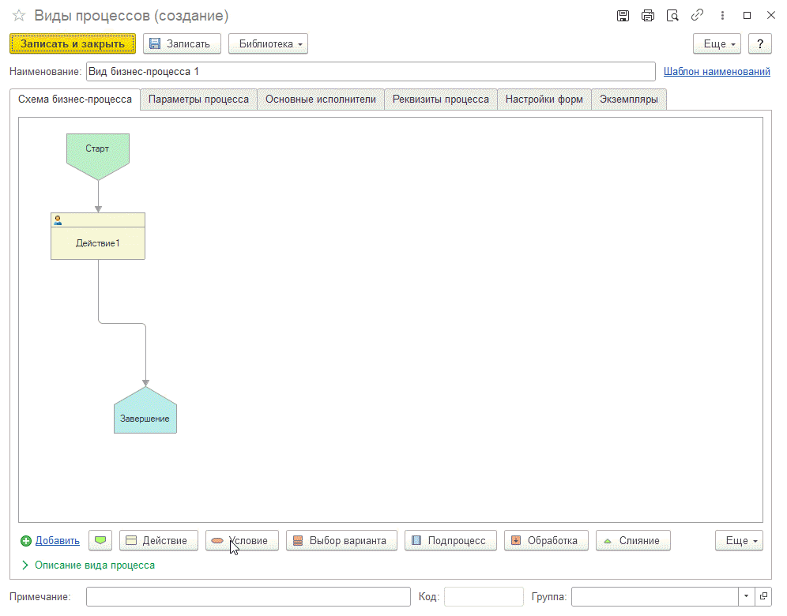Click the green start-point shape button

point(100,541)
